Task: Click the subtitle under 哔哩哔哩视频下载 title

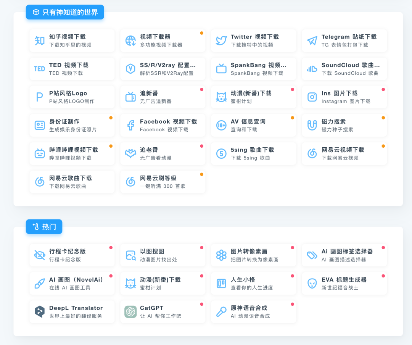Action: tap(70, 158)
